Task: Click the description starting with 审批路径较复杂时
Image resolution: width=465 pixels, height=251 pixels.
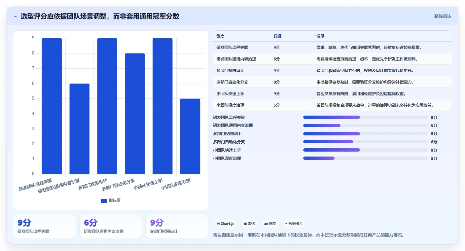Action: coord(365,82)
